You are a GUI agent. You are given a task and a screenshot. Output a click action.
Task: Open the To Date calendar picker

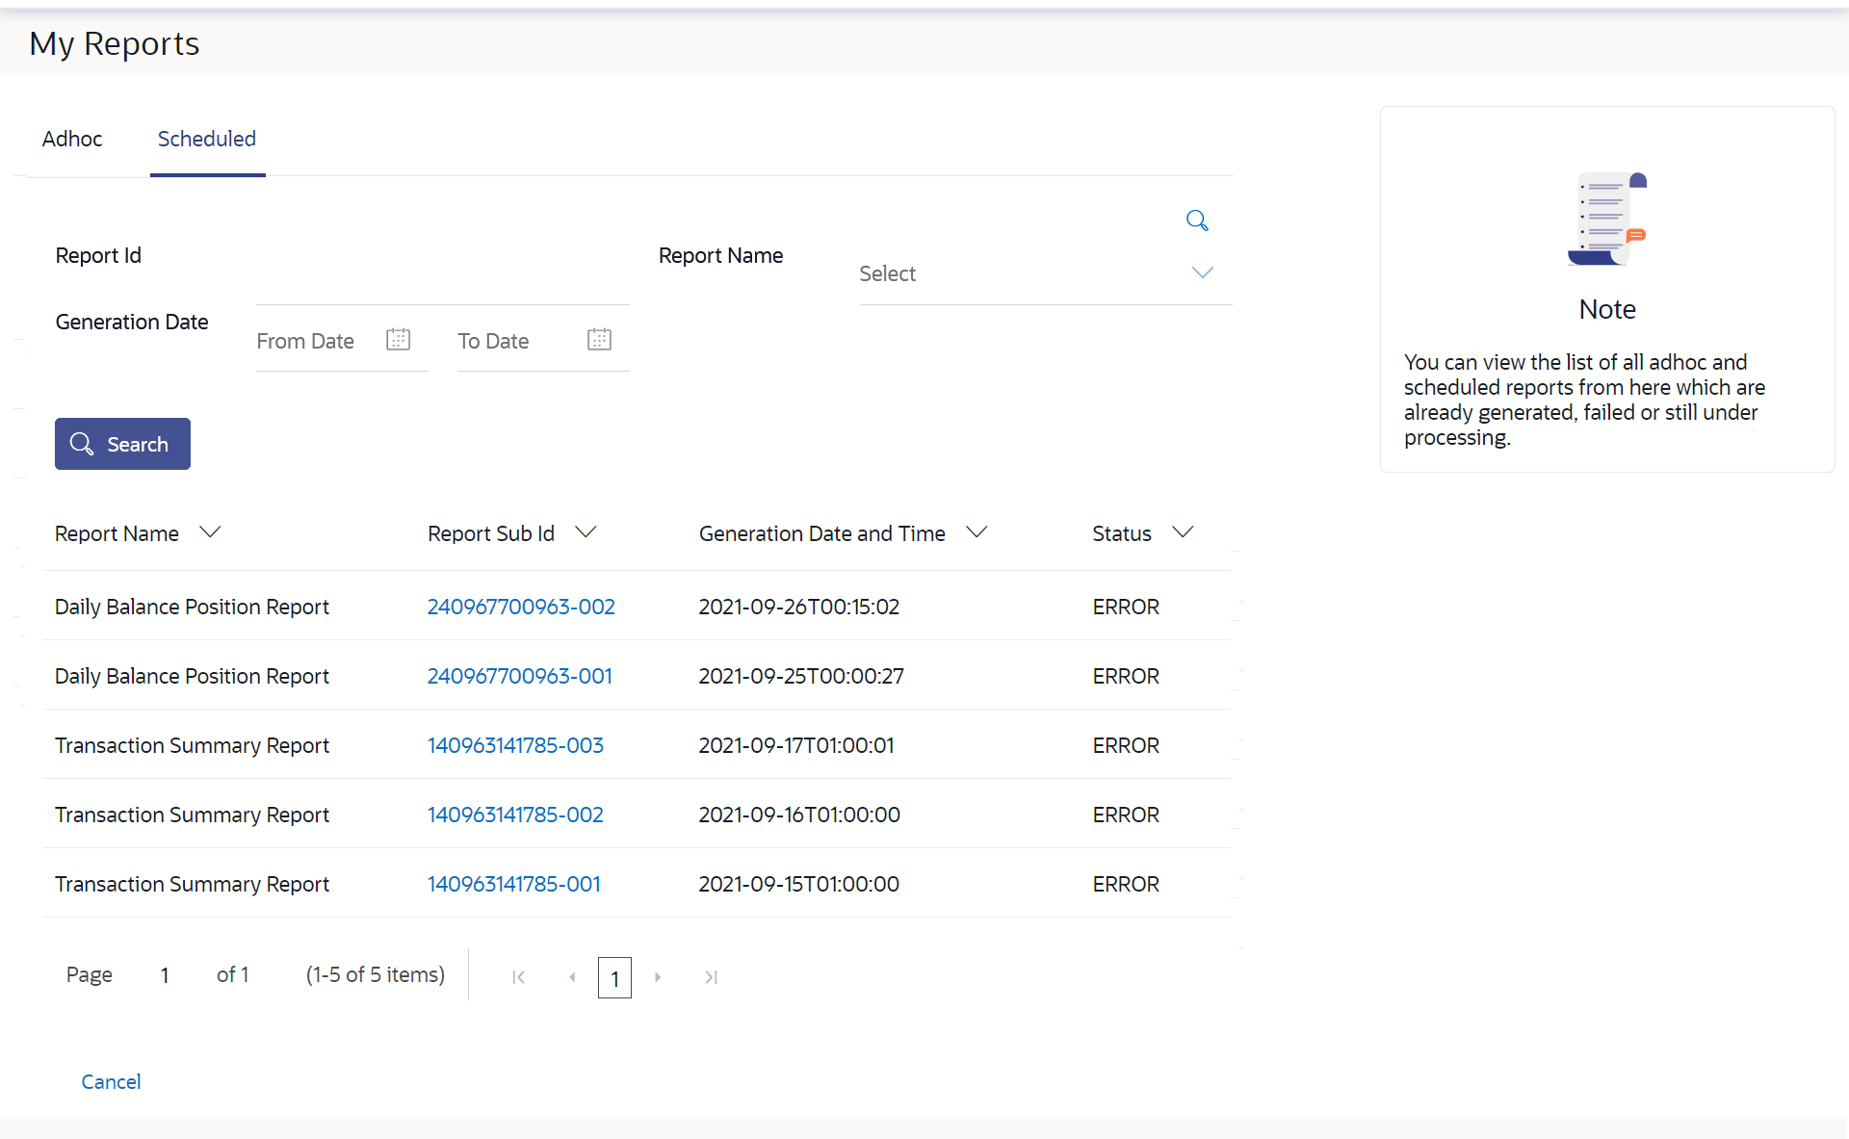pyautogui.click(x=599, y=340)
